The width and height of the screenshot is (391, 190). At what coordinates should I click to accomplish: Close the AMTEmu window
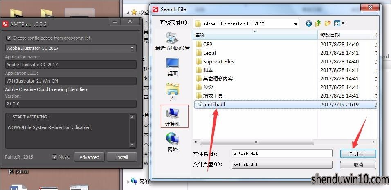coord(130,22)
